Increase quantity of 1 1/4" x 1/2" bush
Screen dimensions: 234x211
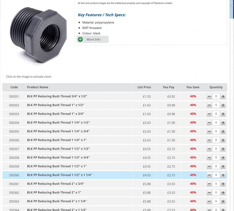click(223, 123)
